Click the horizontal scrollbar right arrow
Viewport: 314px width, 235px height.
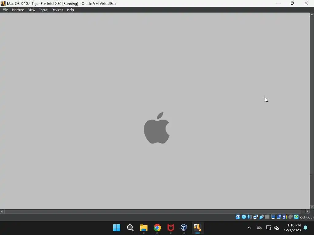(307, 211)
